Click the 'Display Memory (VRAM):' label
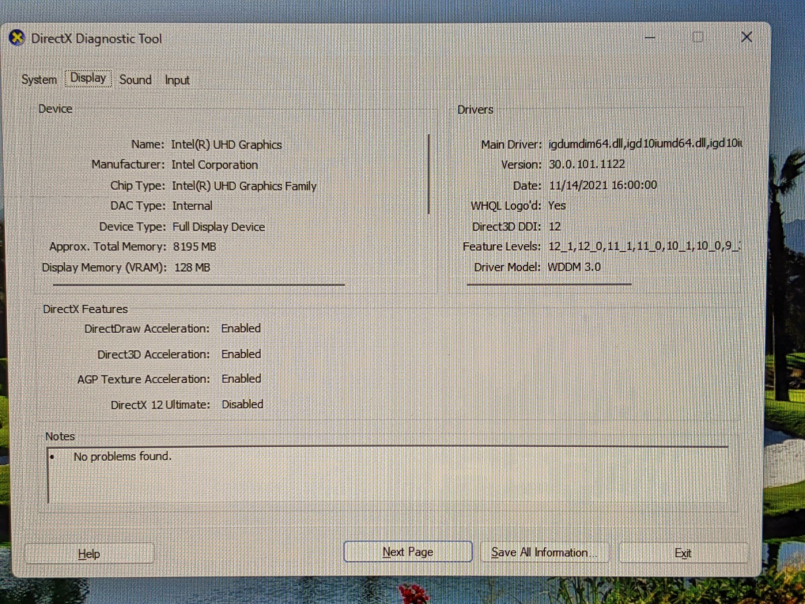This screenshot has width=805, height=604. pos(104,267)
